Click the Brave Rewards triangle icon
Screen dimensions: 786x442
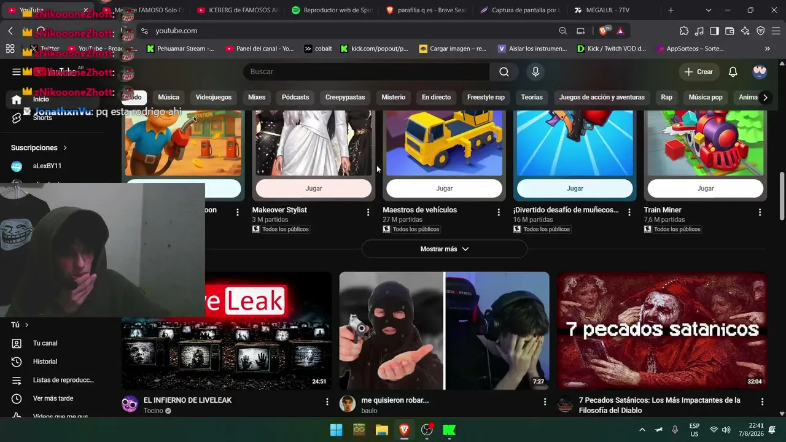click(x=620, y=31)
